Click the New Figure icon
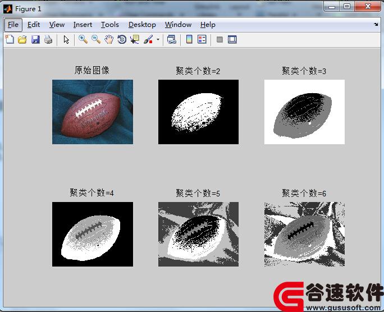 point(10,39)
